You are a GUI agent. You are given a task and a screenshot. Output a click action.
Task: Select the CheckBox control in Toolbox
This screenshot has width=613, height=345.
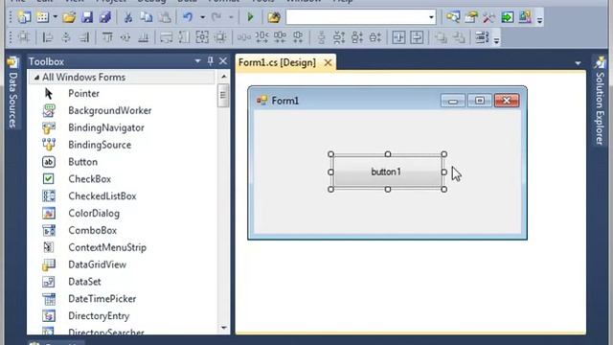89,179
